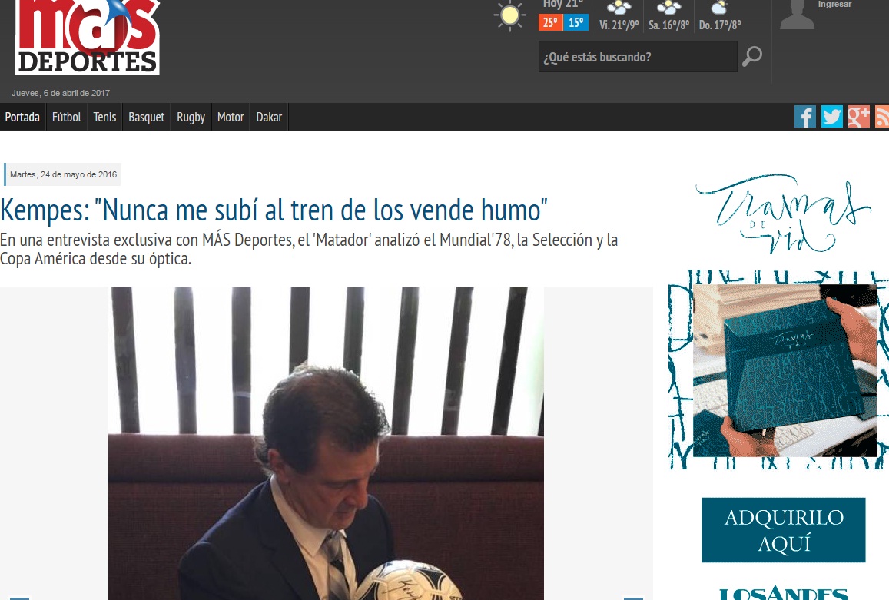Viewport: 889px width, 600px height.
Task: Open the Dakar section
Action: tap(269, 118)
